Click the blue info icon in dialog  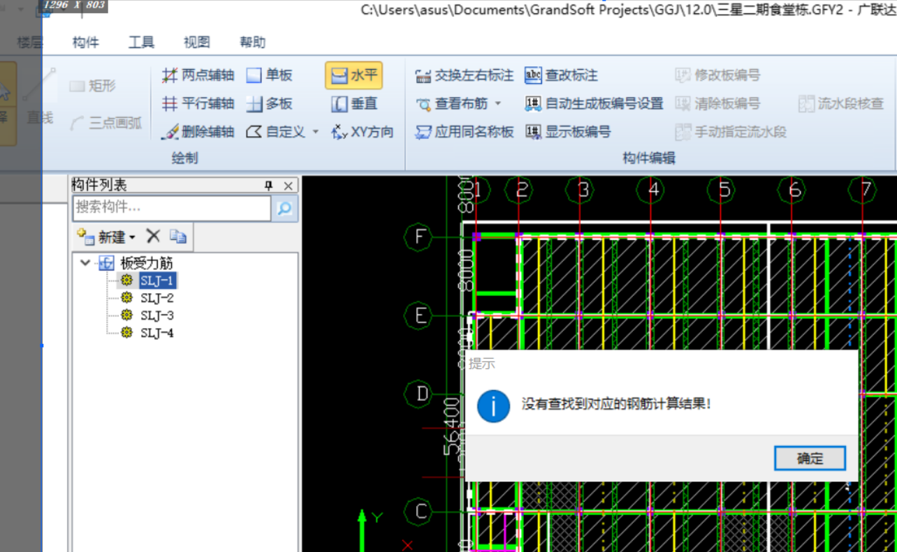[494, 406]
